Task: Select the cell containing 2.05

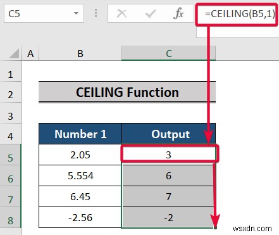Action: 80,155
